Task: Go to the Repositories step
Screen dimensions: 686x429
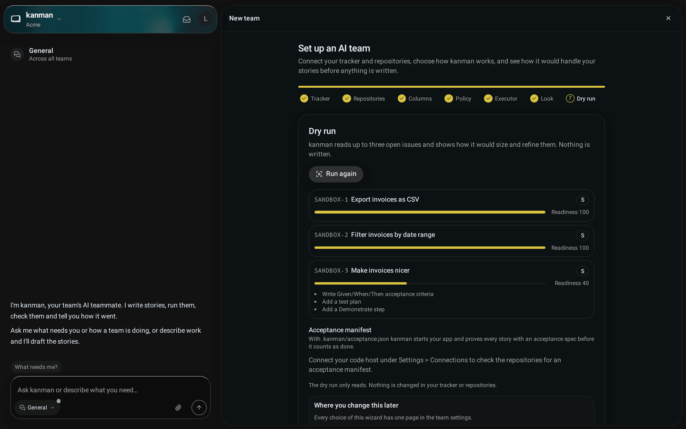Action: click(x=364, y=99)
